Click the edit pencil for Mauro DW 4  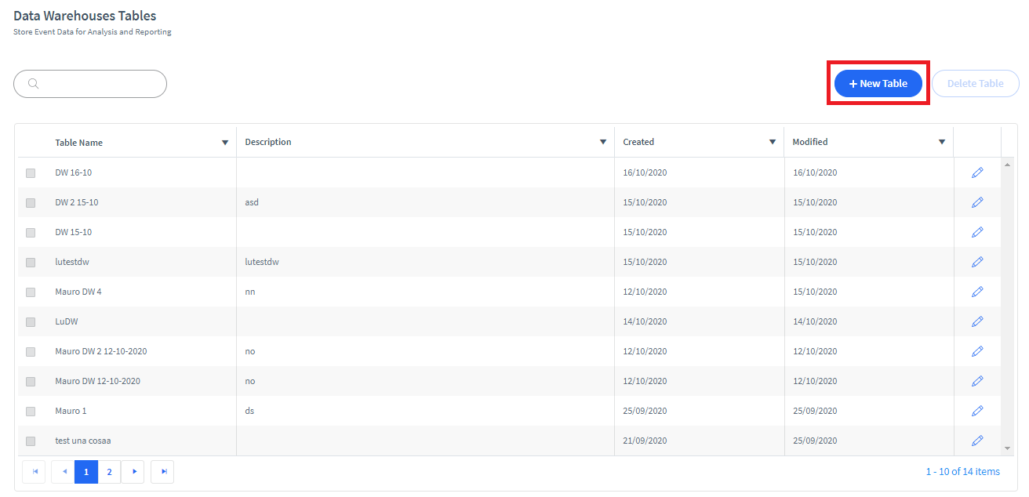coord(977,292)
